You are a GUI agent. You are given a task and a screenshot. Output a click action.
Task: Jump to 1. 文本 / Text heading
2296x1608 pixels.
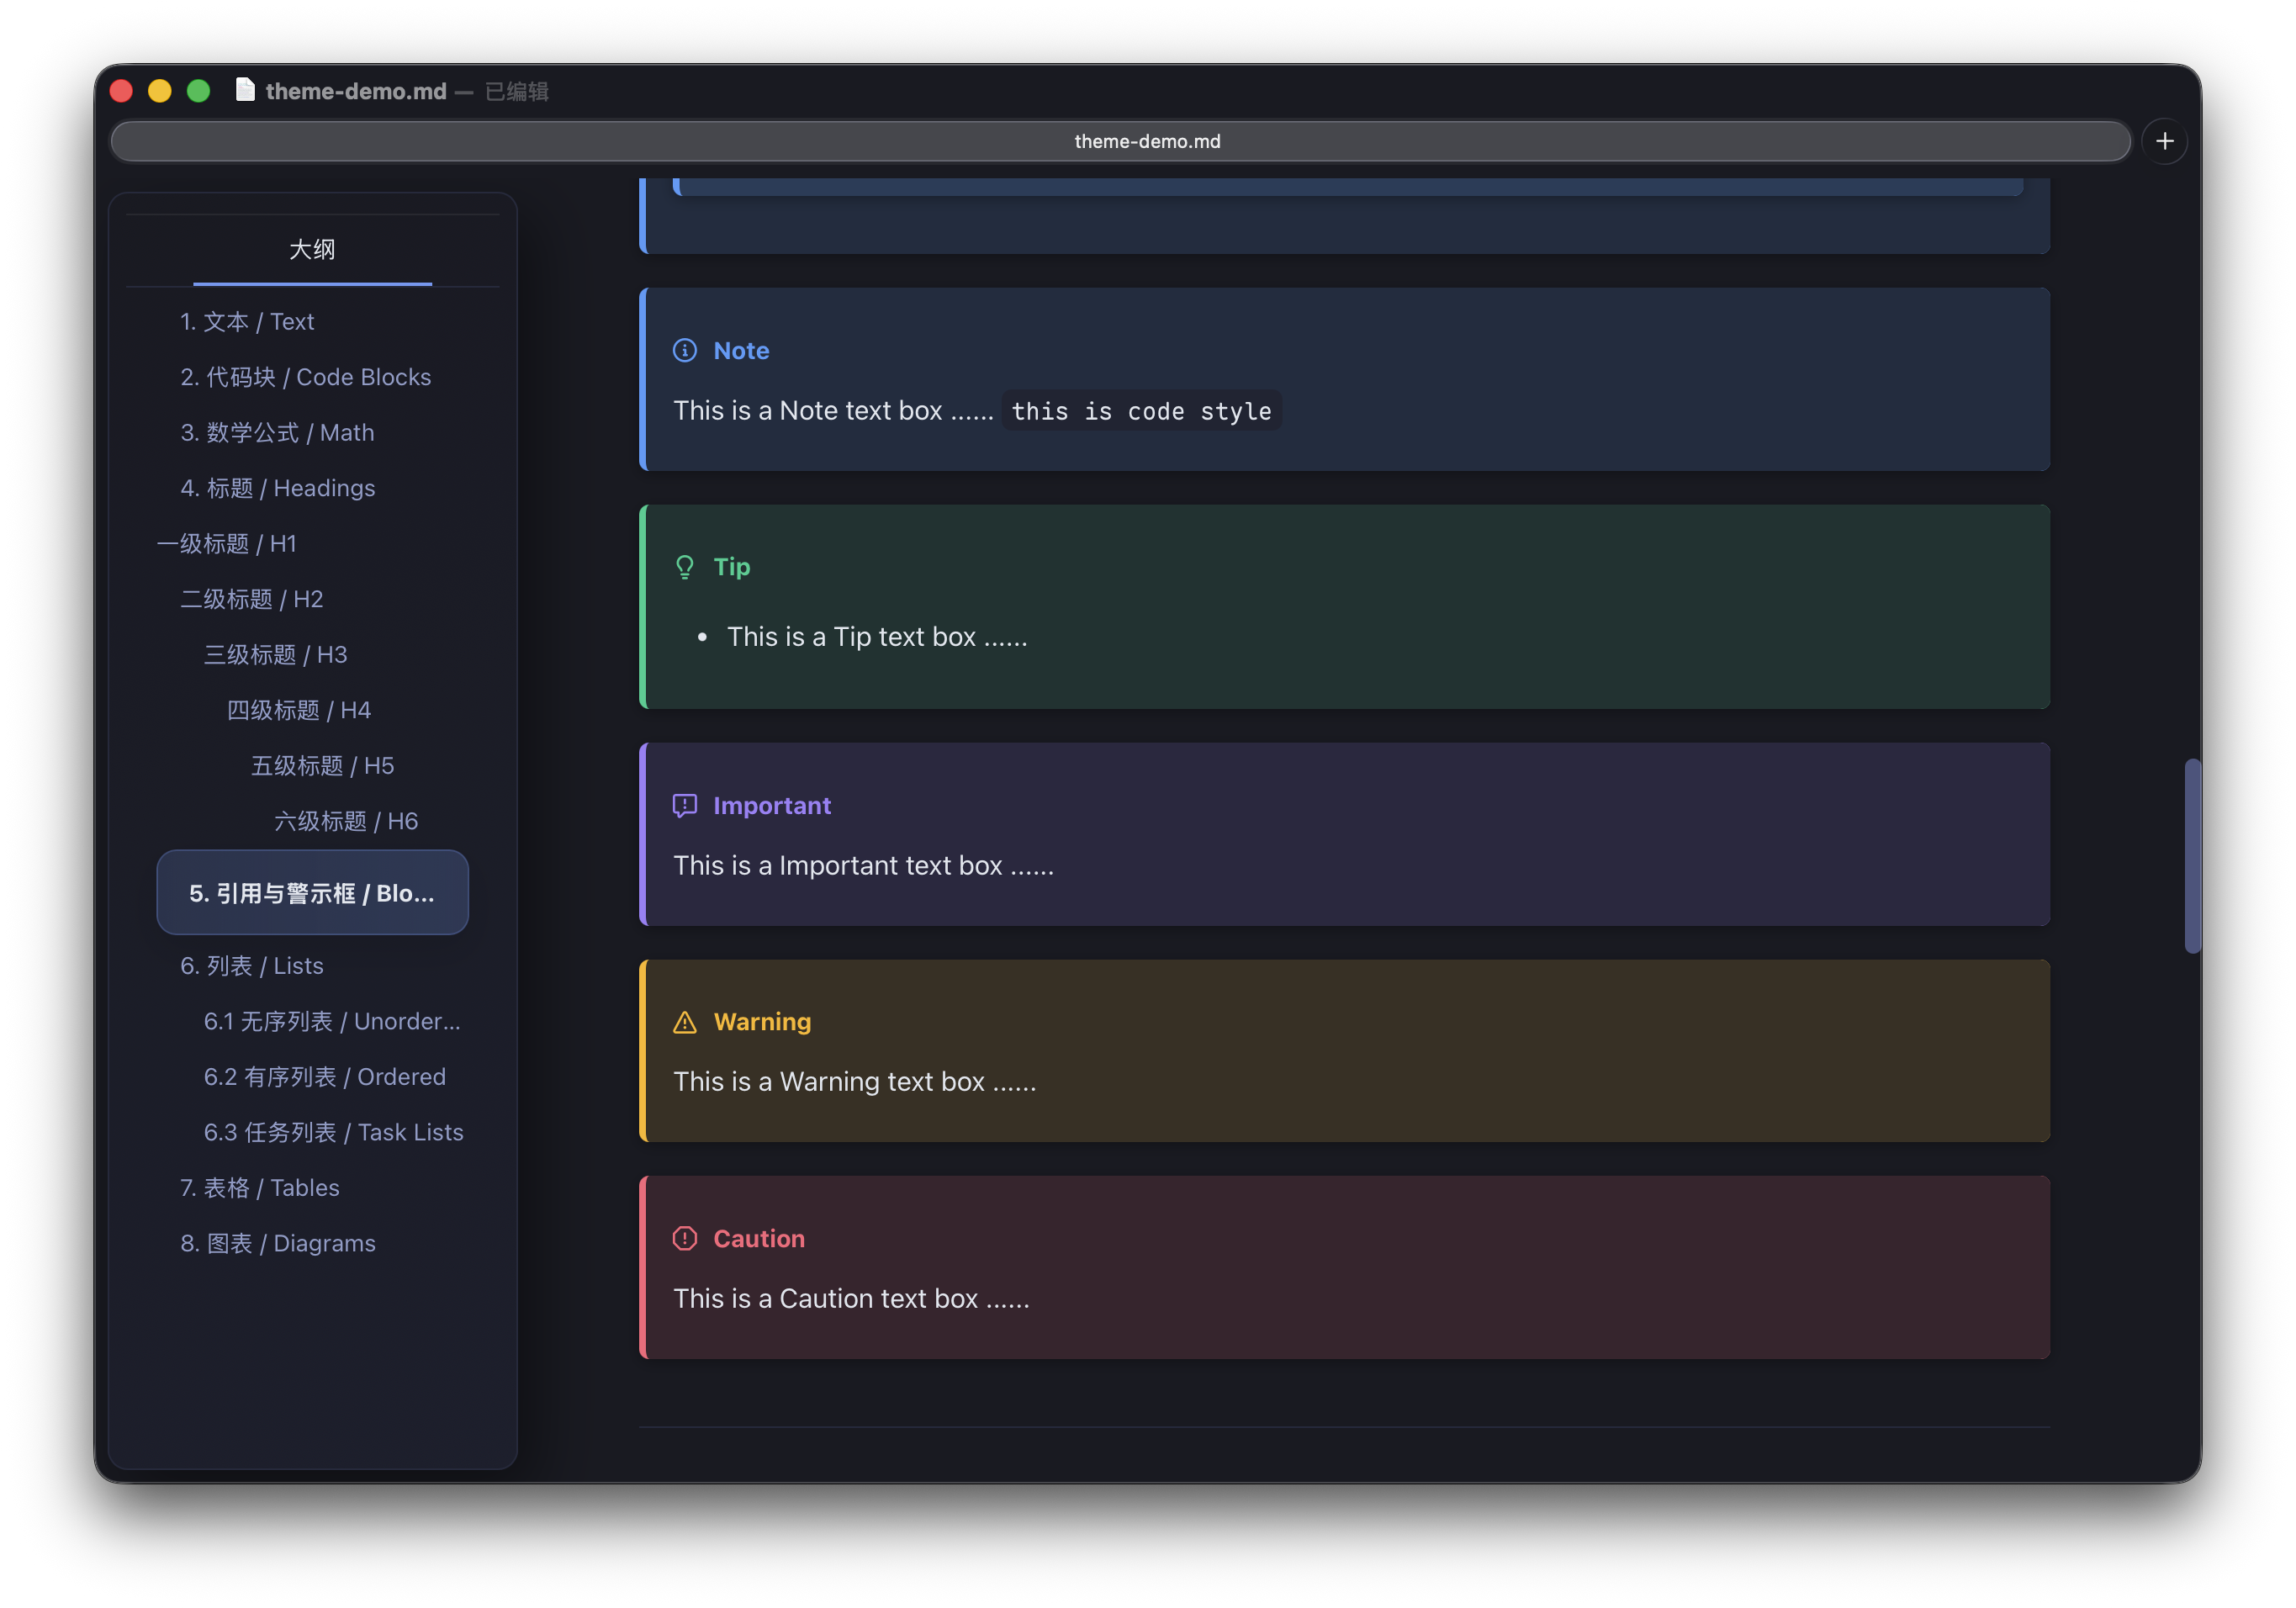(247, 321)
